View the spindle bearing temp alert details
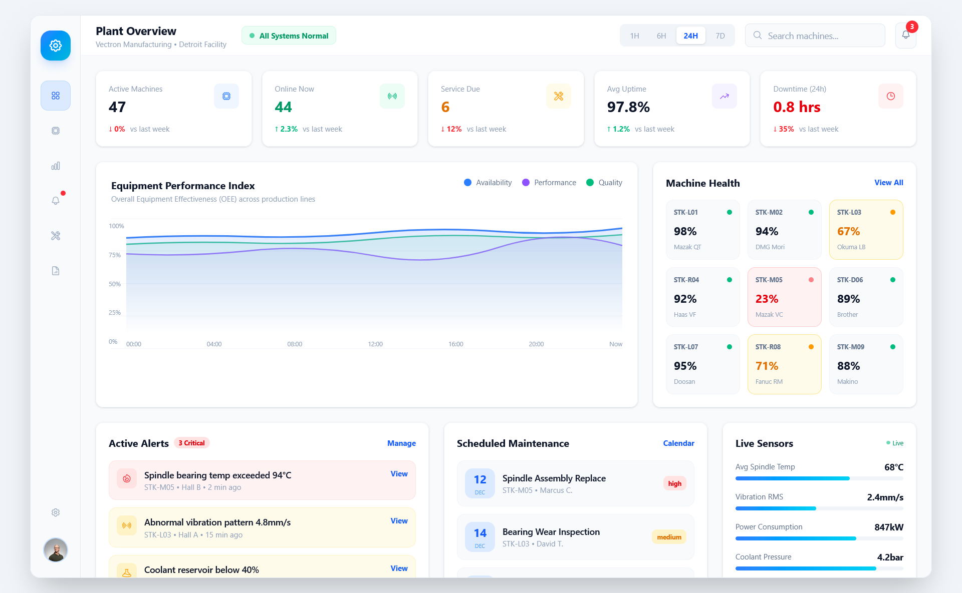 [x=399, y=473]
